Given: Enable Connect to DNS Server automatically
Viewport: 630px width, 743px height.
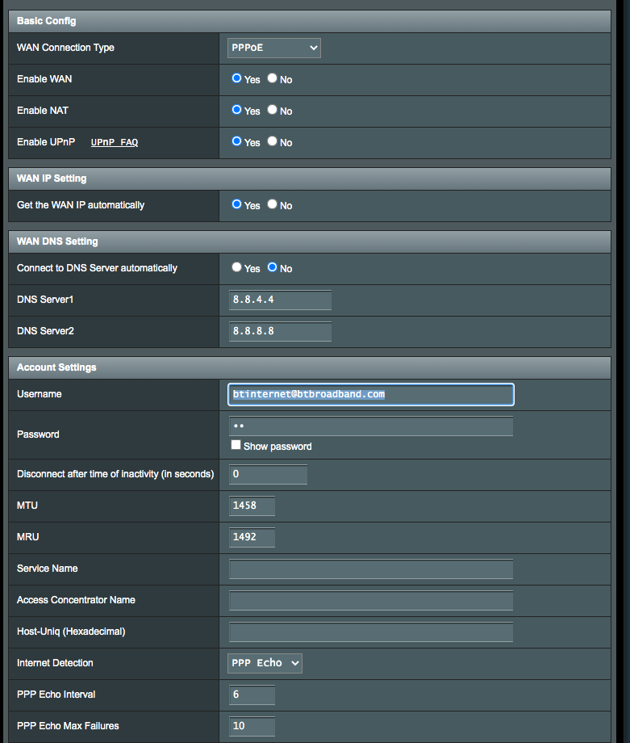Looking at the screenshot, I should click(237, 267).
